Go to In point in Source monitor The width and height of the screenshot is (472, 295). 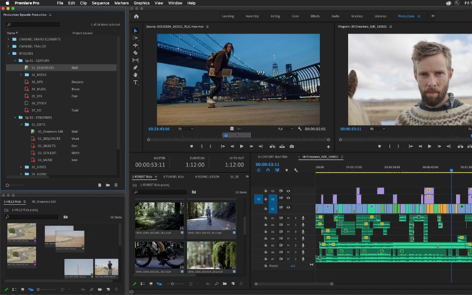223,146
